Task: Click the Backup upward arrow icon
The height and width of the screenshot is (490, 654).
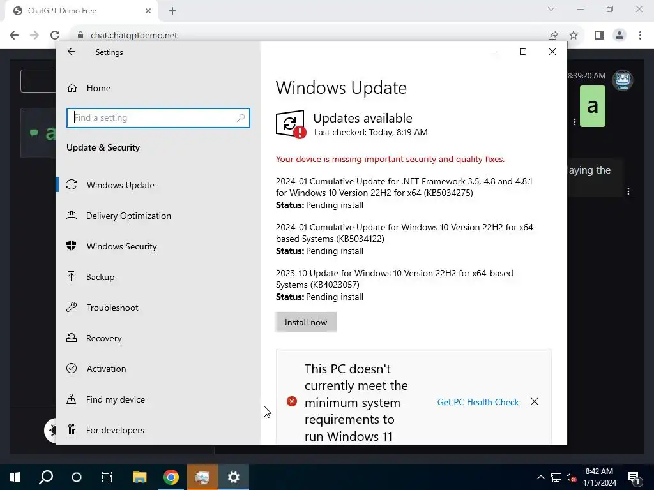Action: tap(72, 276)
